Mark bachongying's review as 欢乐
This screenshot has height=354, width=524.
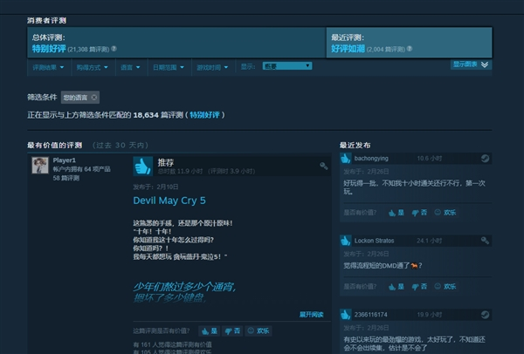pyautogui.click(x=445, y=213)
